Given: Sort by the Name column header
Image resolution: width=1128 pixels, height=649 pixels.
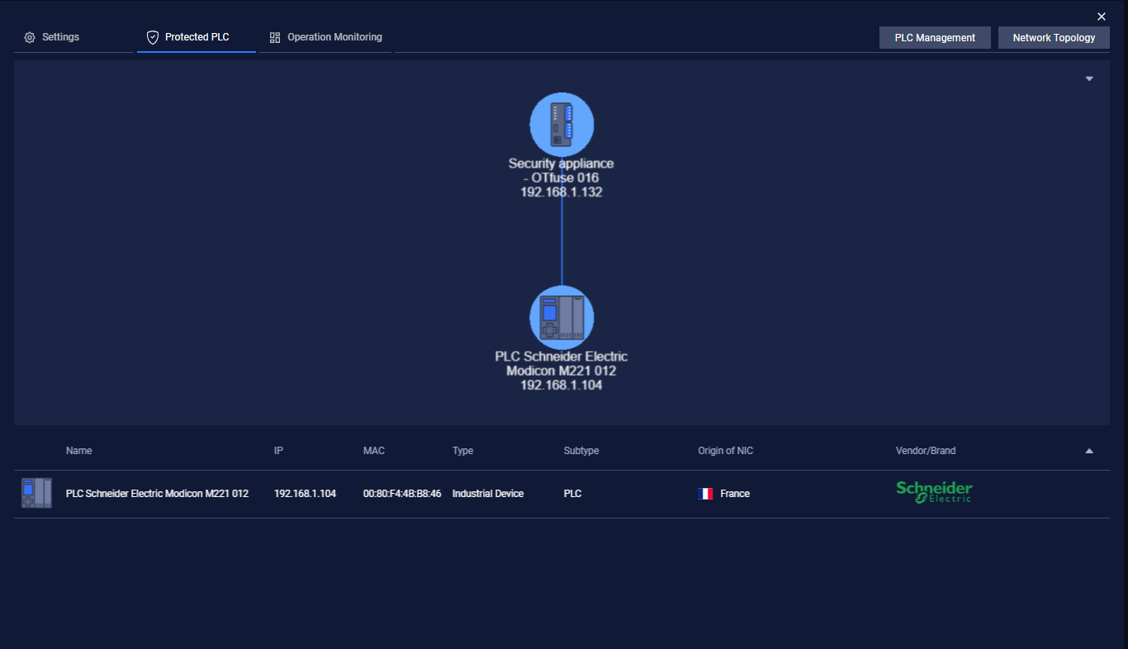Looking at the screenshot, I should tap(79, 451).
